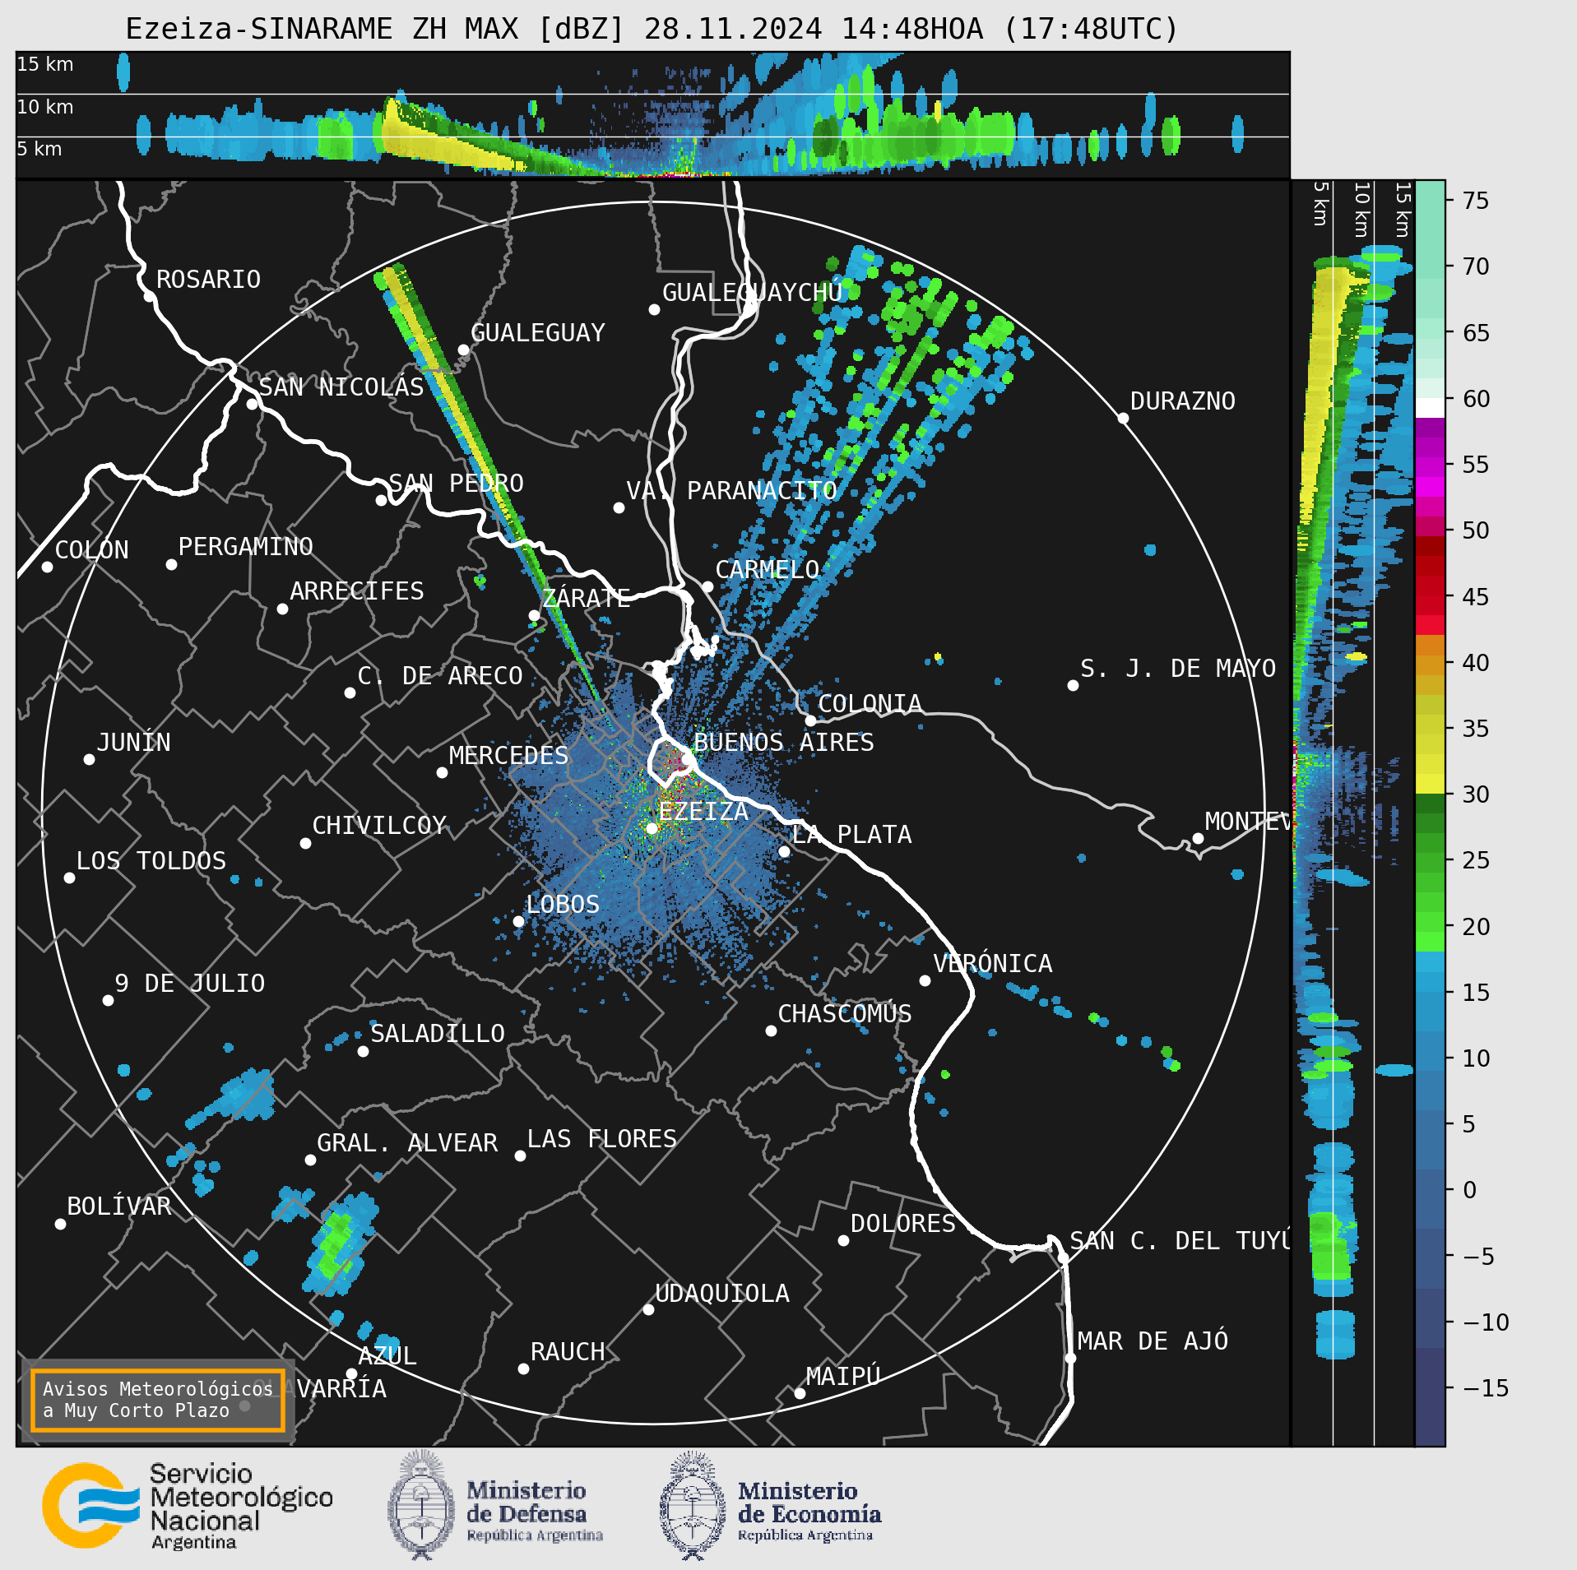Click the DURAZNO label on range ring
This screenshot has width=1577, height=1570.
[x=1183, y=401]
